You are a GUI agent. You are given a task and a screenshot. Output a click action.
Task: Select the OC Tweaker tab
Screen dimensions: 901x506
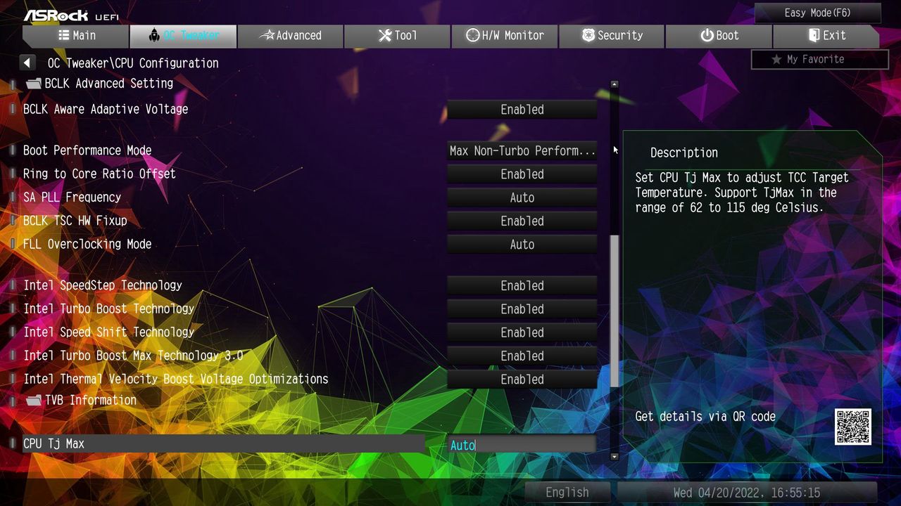click(x=183, y=36)
